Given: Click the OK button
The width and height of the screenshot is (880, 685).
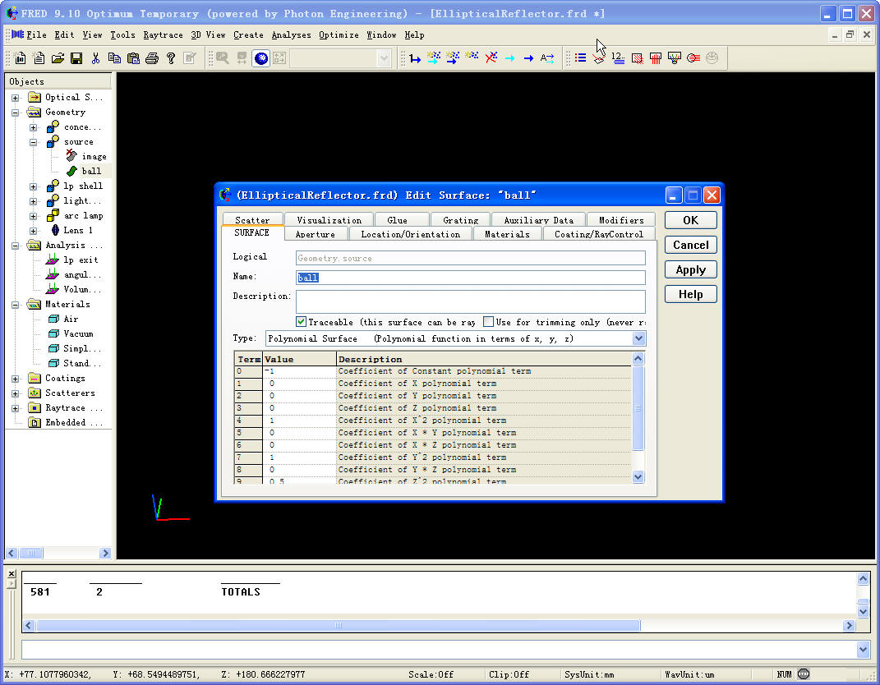Looking at the screenshot, I should (x=690, y=220).
